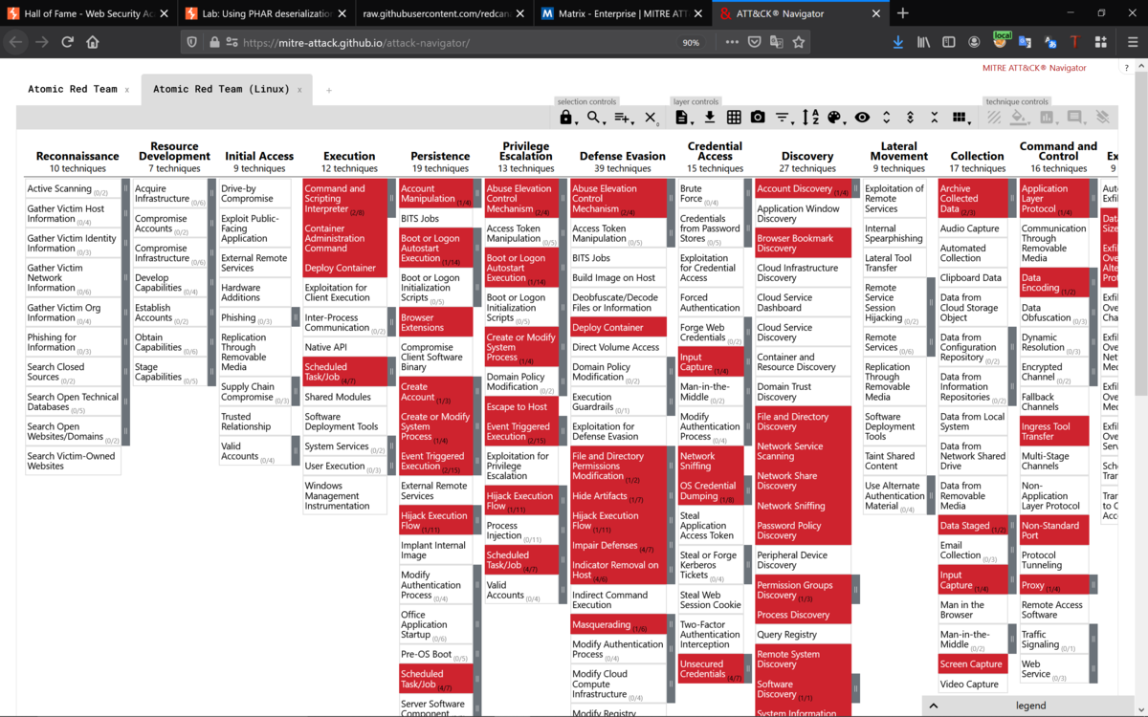Image resolution: width=1148 pixels, height=717 pixels.
Task: Open the A-Z sorting control
Action: pyautogui.click(x=810, y=118)
